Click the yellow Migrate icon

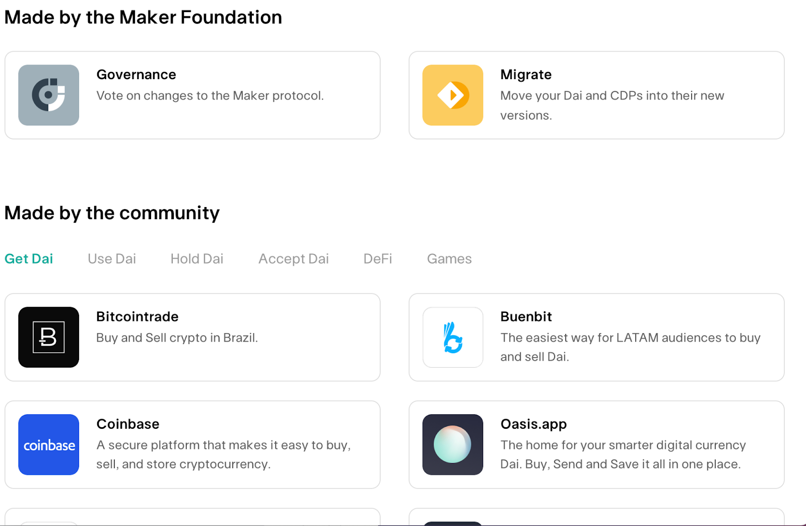coord(453,95)
